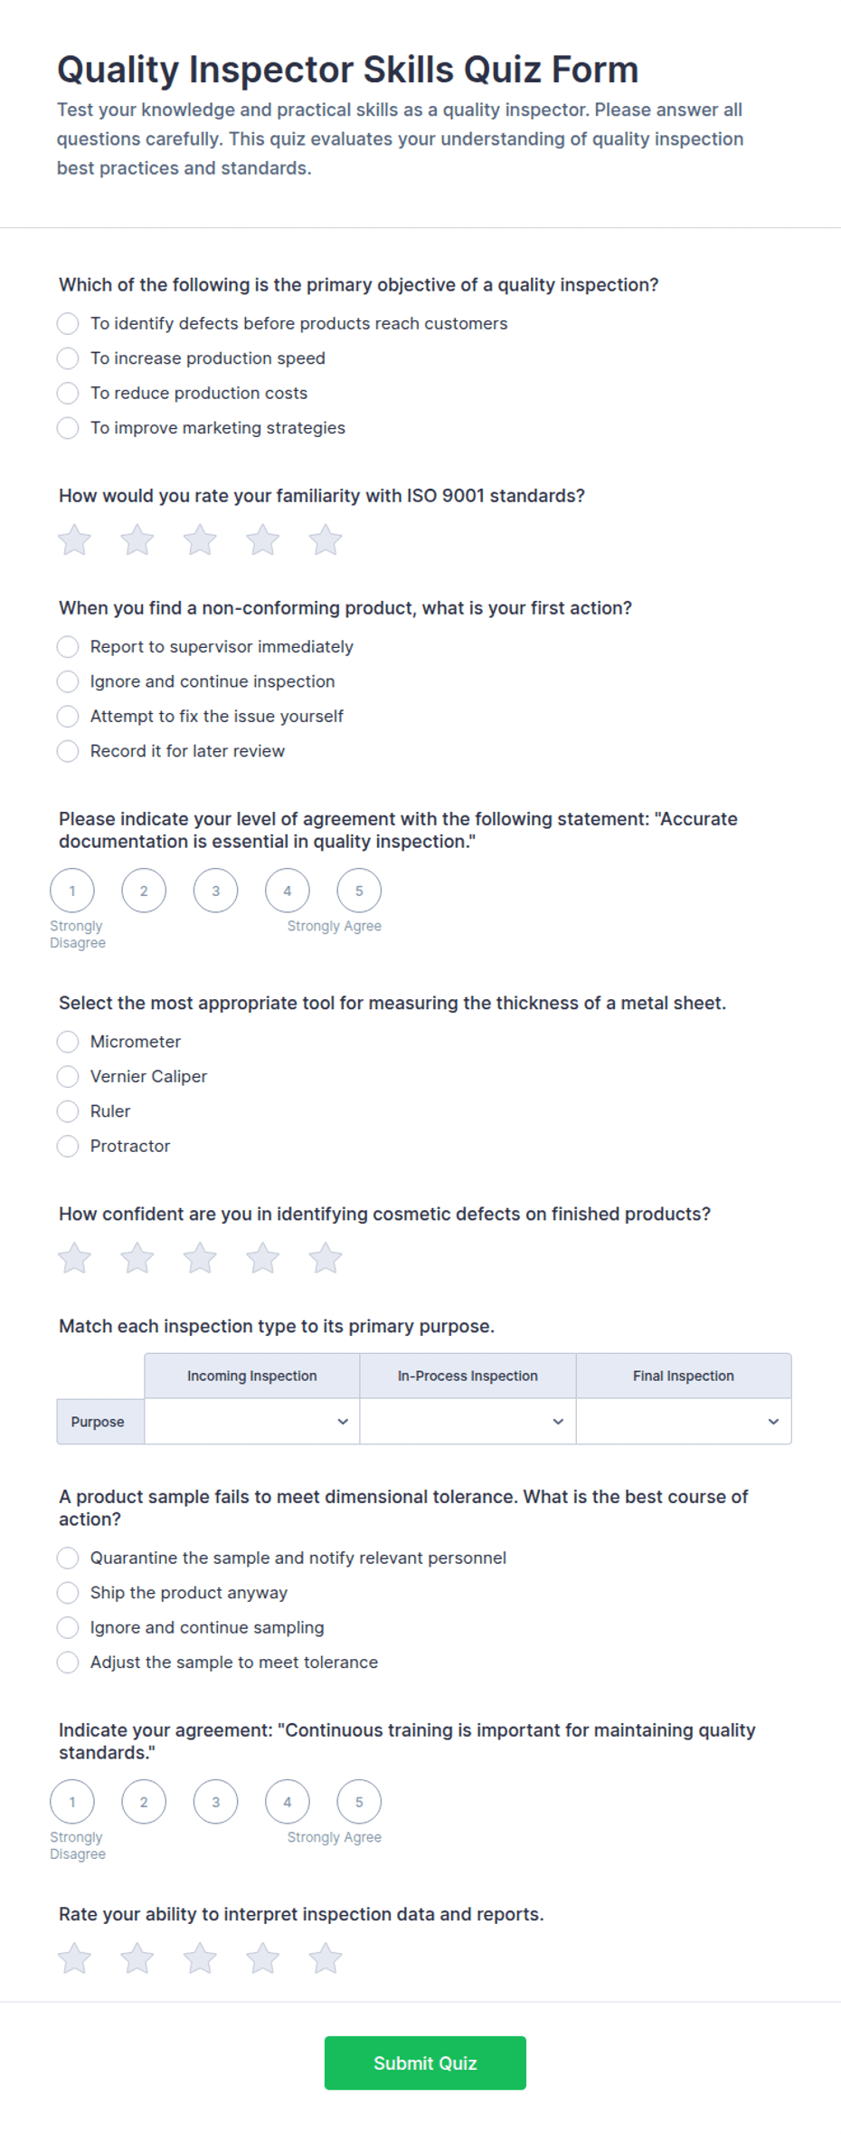Open the Final Inspection purpose dropdown
841x2134 pixels.
(x=684, y=1422)
